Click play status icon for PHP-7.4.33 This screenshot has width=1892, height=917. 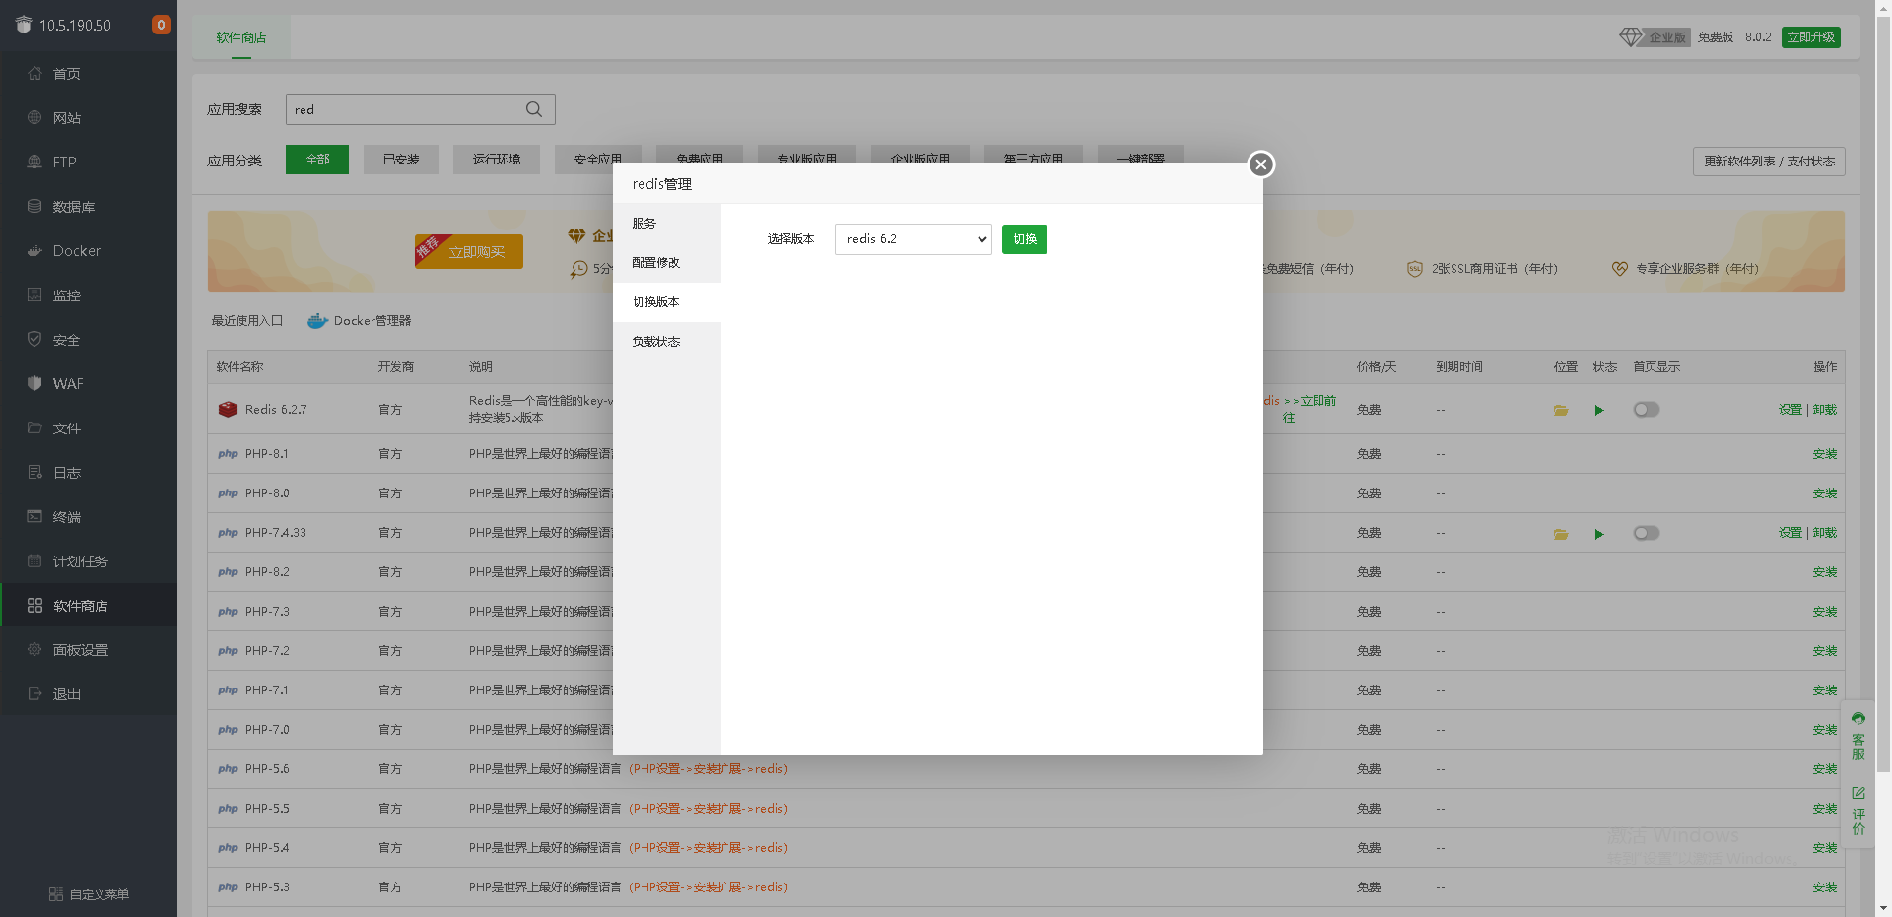tap(1599, 533)
